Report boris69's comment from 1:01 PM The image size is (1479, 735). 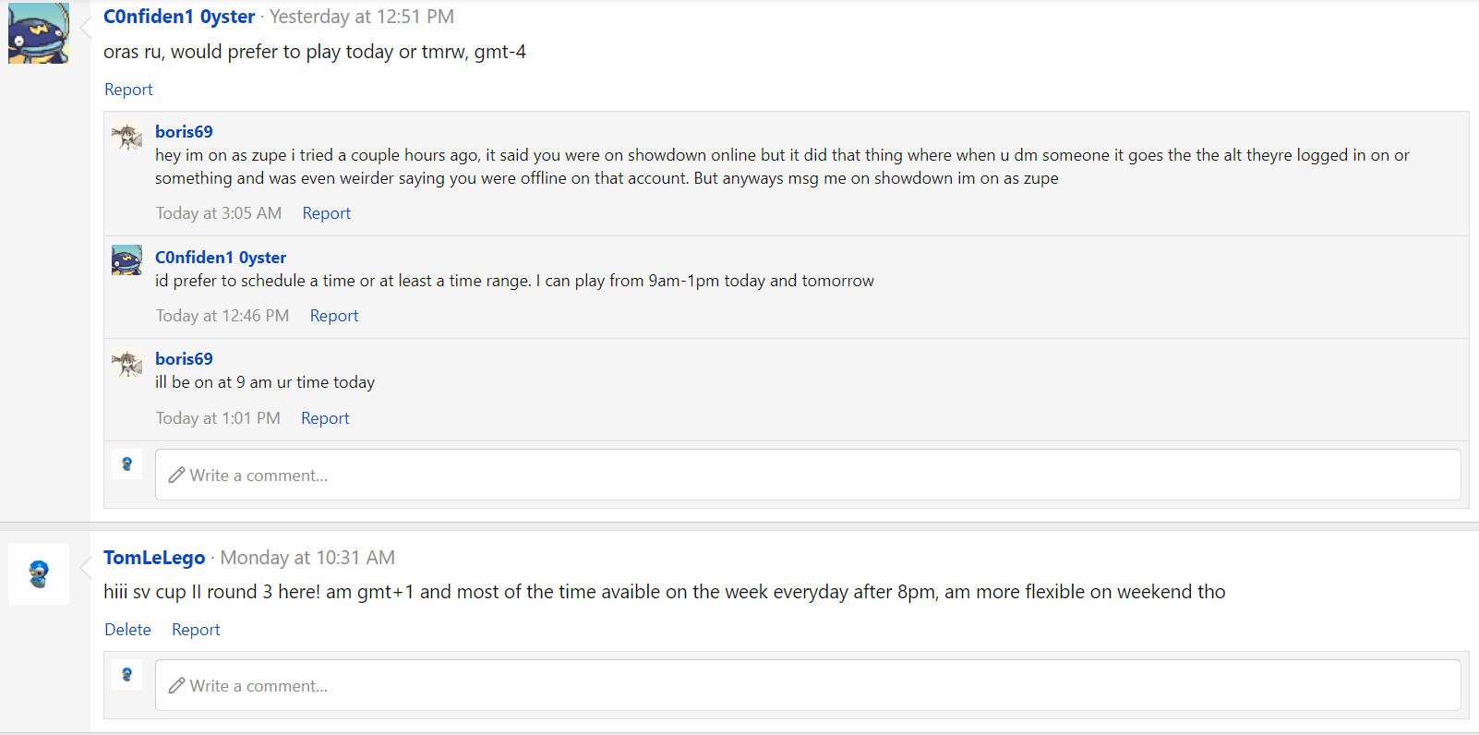click(325, 418)
